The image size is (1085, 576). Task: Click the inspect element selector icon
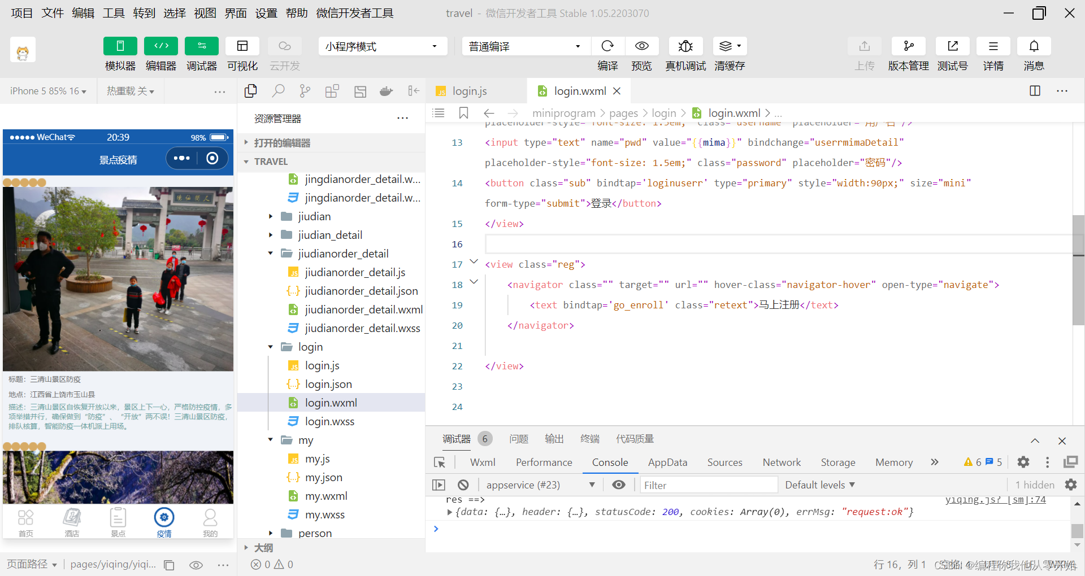point(440,462)
